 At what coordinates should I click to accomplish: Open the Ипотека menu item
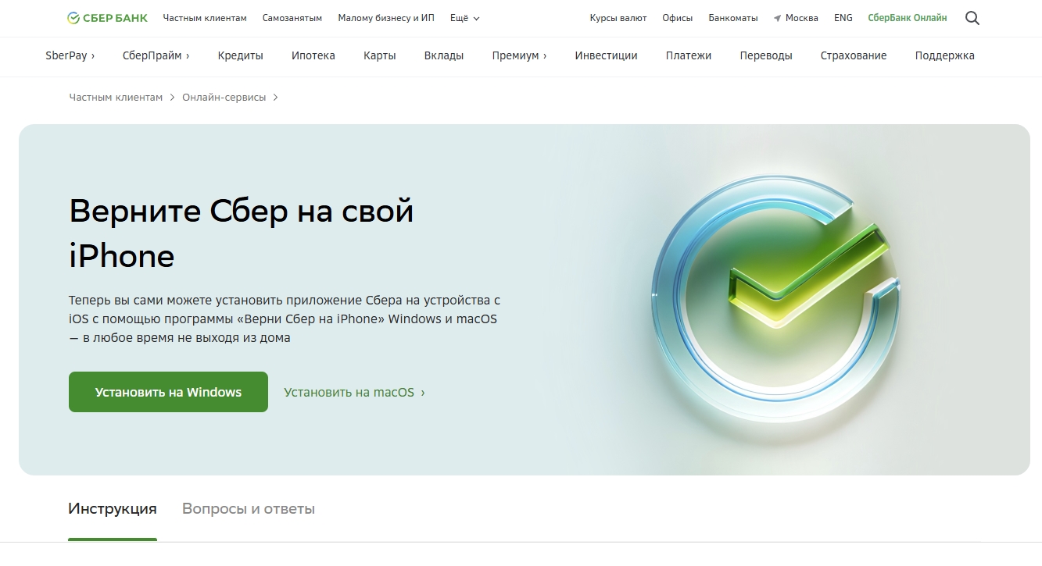313,55
